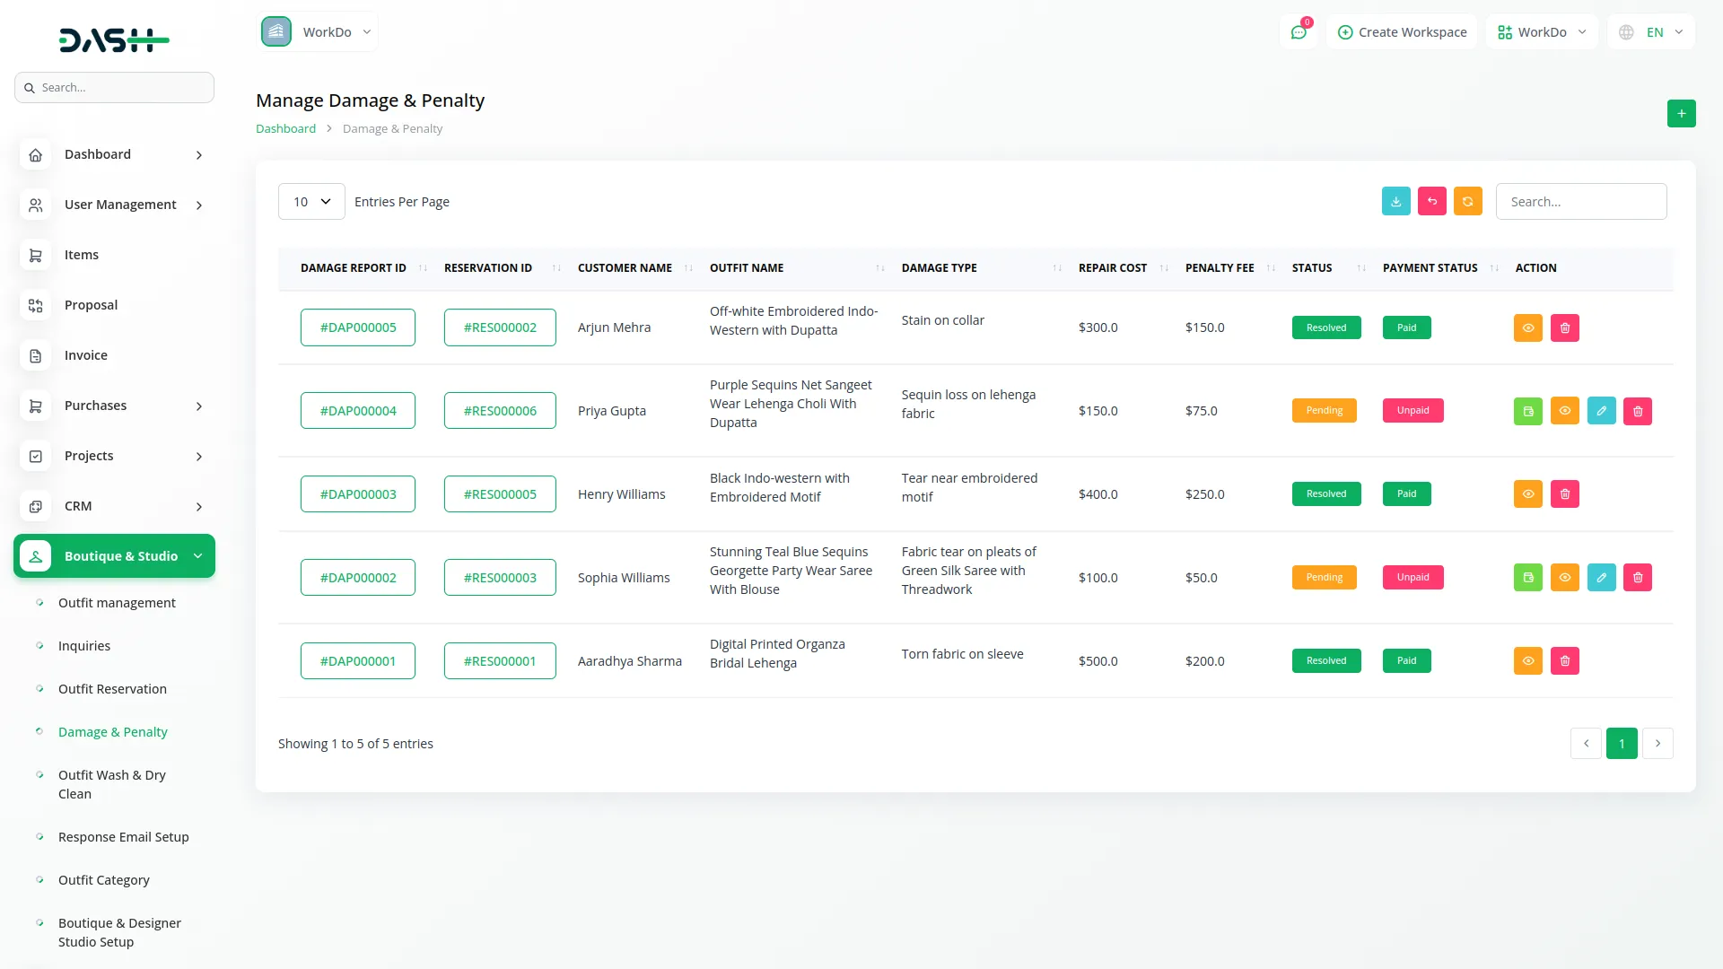Open Outfit Reservation submenu item

tap(112, 689)
